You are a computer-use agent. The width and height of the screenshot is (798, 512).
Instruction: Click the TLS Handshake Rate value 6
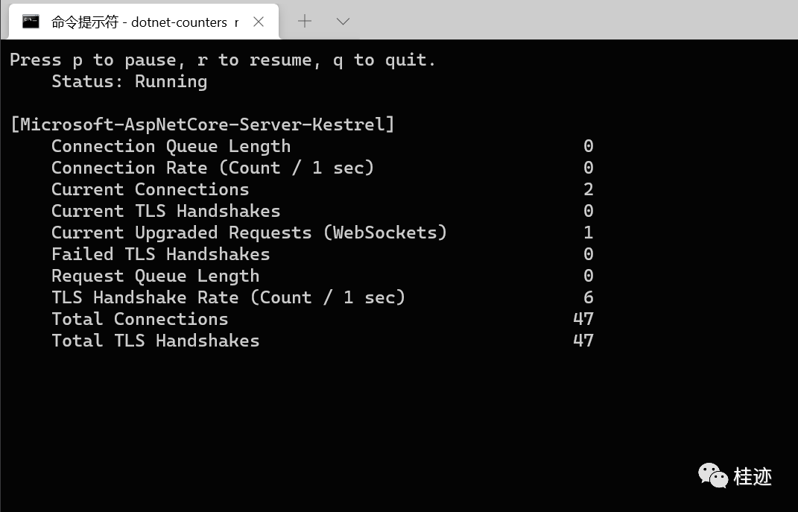pyautogui.click(x=588, y=297)
